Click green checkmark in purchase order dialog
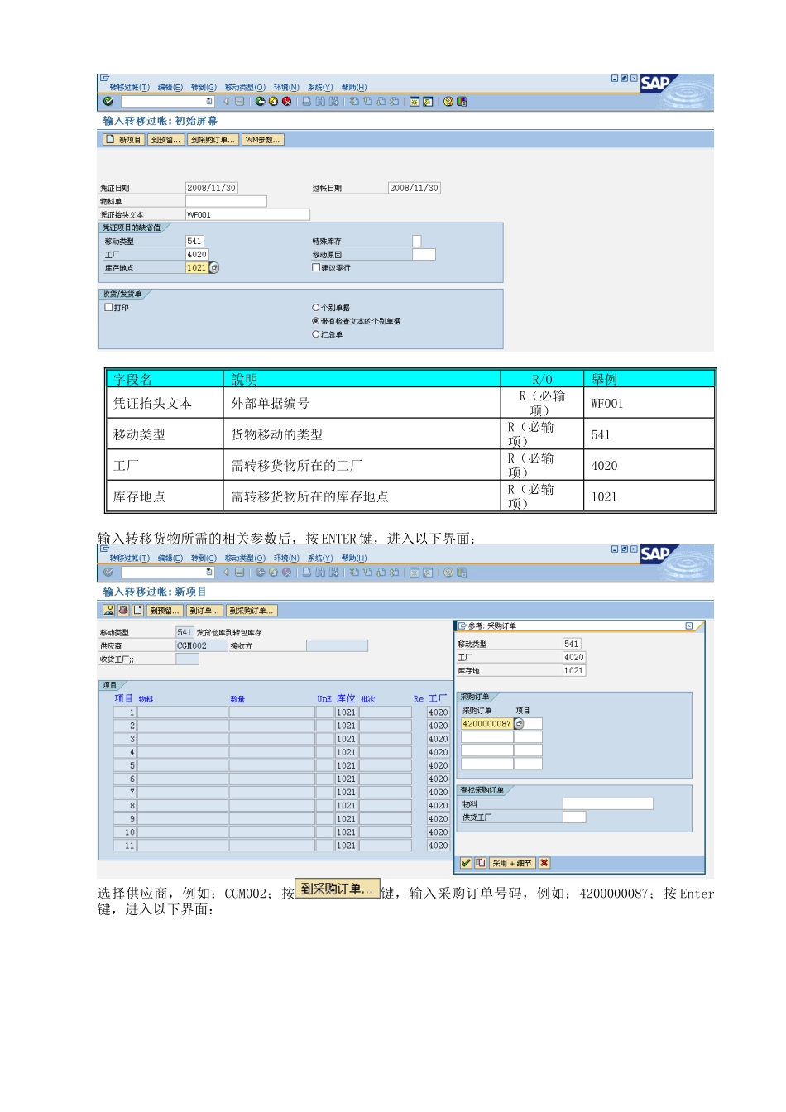The image size is (786, 1112). click(466, 863)
